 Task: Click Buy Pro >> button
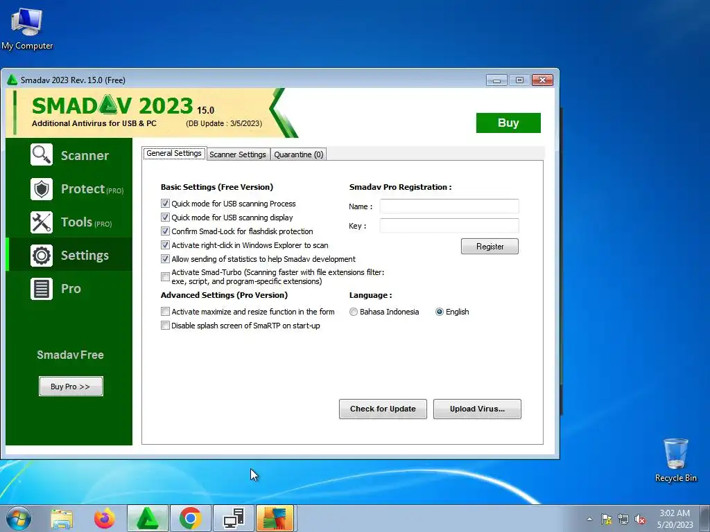click(71, 387)
